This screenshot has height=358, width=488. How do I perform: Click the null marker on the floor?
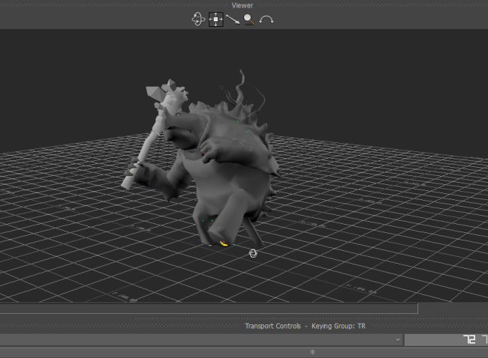point(253,254)
